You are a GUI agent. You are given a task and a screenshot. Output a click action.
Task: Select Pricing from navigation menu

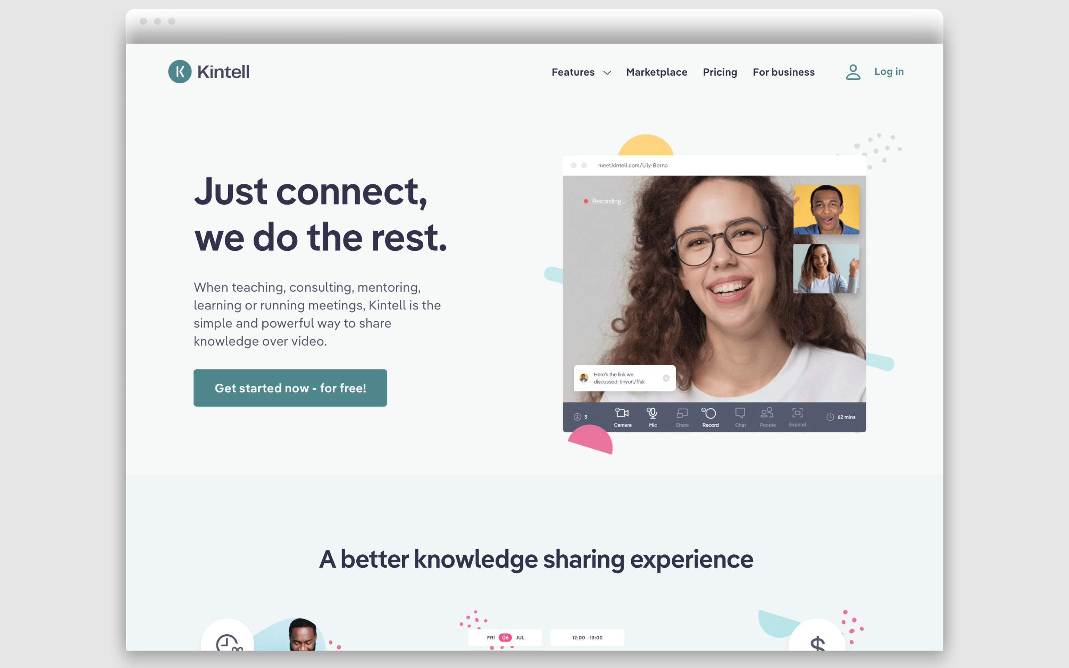[x=720, y=72]
